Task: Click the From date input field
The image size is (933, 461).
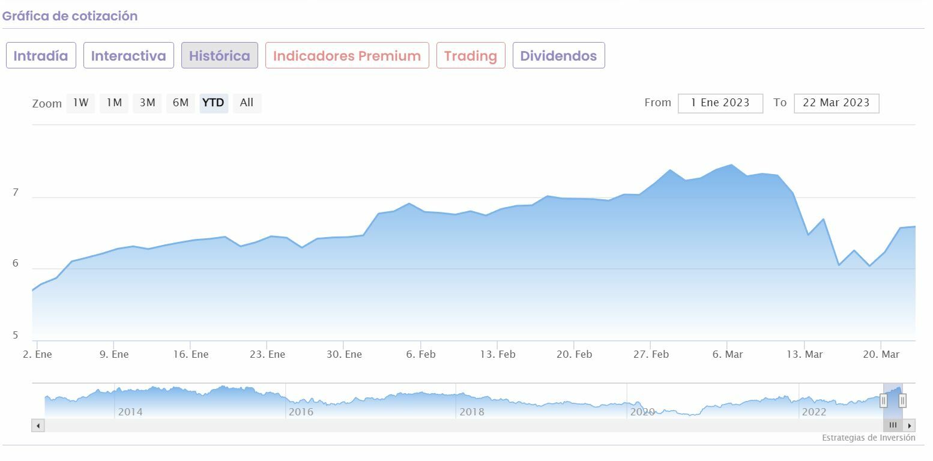Action: coord(720,103)
